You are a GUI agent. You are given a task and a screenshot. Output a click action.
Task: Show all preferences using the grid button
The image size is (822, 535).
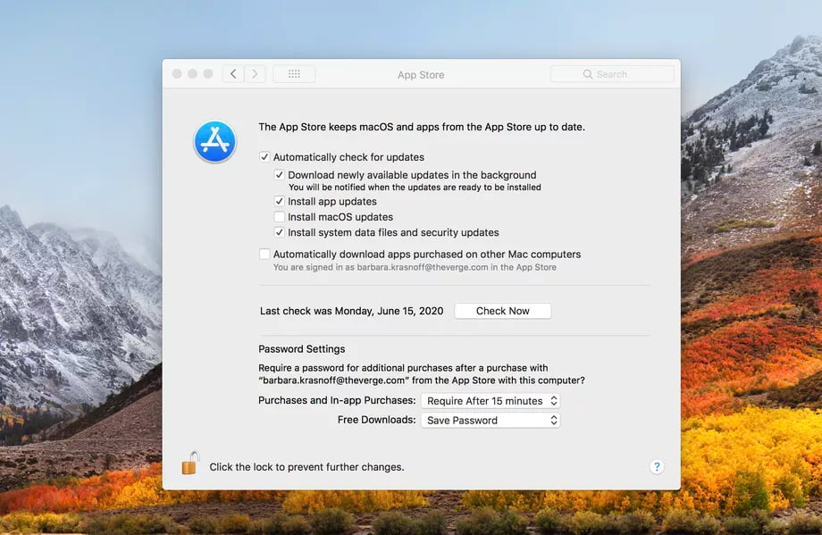point(294,74)
